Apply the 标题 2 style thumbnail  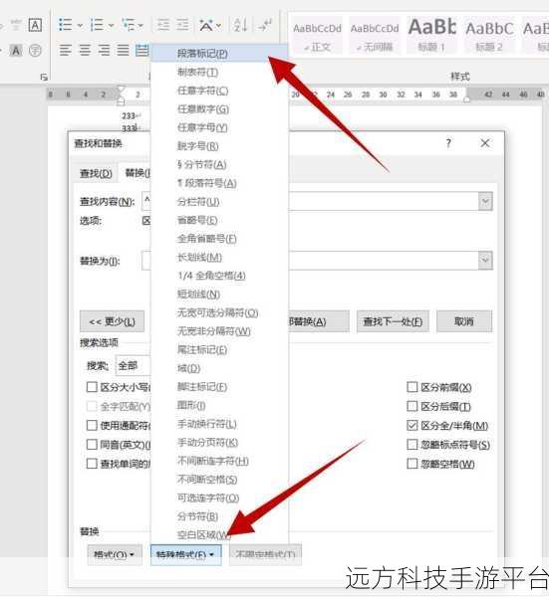click(489, 37)
